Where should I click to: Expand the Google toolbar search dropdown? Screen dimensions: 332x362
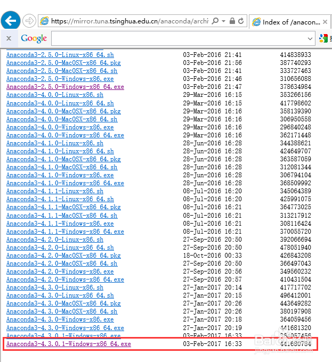(x=310, y=38)
